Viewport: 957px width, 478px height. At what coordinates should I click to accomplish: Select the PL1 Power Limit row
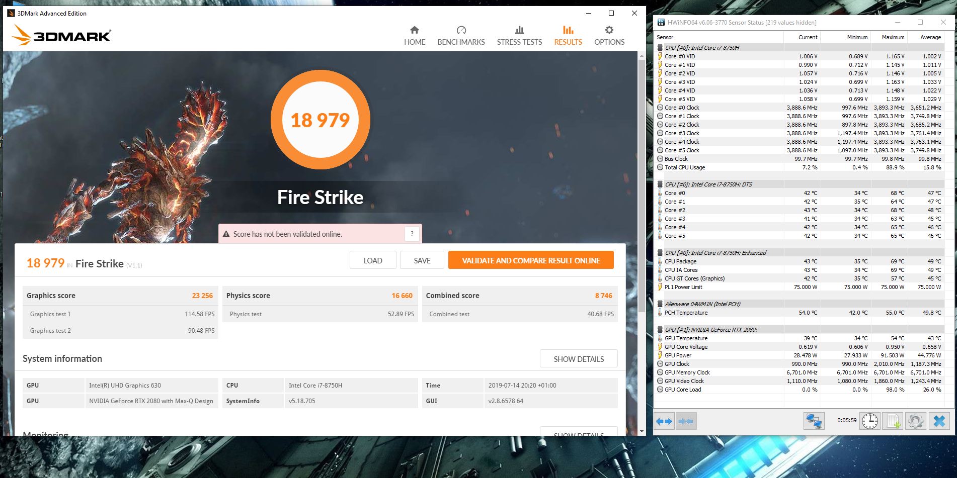(x=800, y=287)
